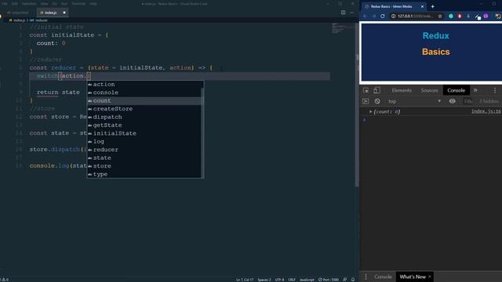Change JavaScript language mode in status bar
502x282 pixels.
pyautogui.click(x=307, y=280)
